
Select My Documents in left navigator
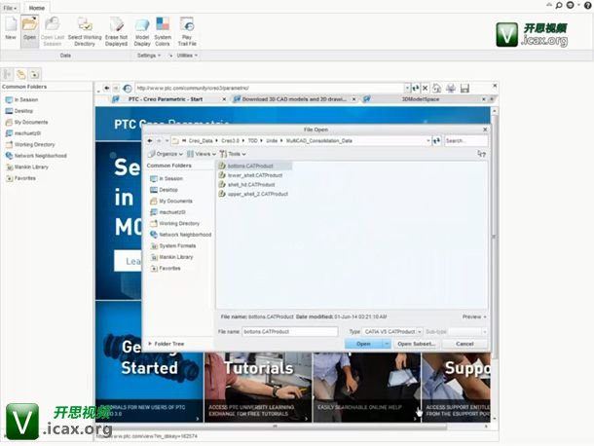[x=26, y=122]
